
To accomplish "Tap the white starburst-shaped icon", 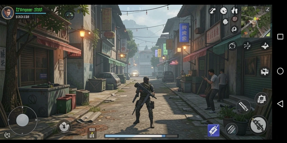I will 226,22.
